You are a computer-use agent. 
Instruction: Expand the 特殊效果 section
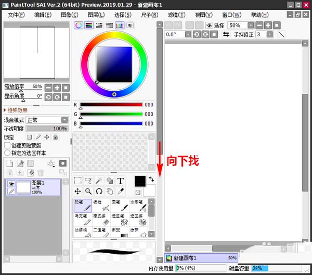pyautogui.click(x=16, y=110)
